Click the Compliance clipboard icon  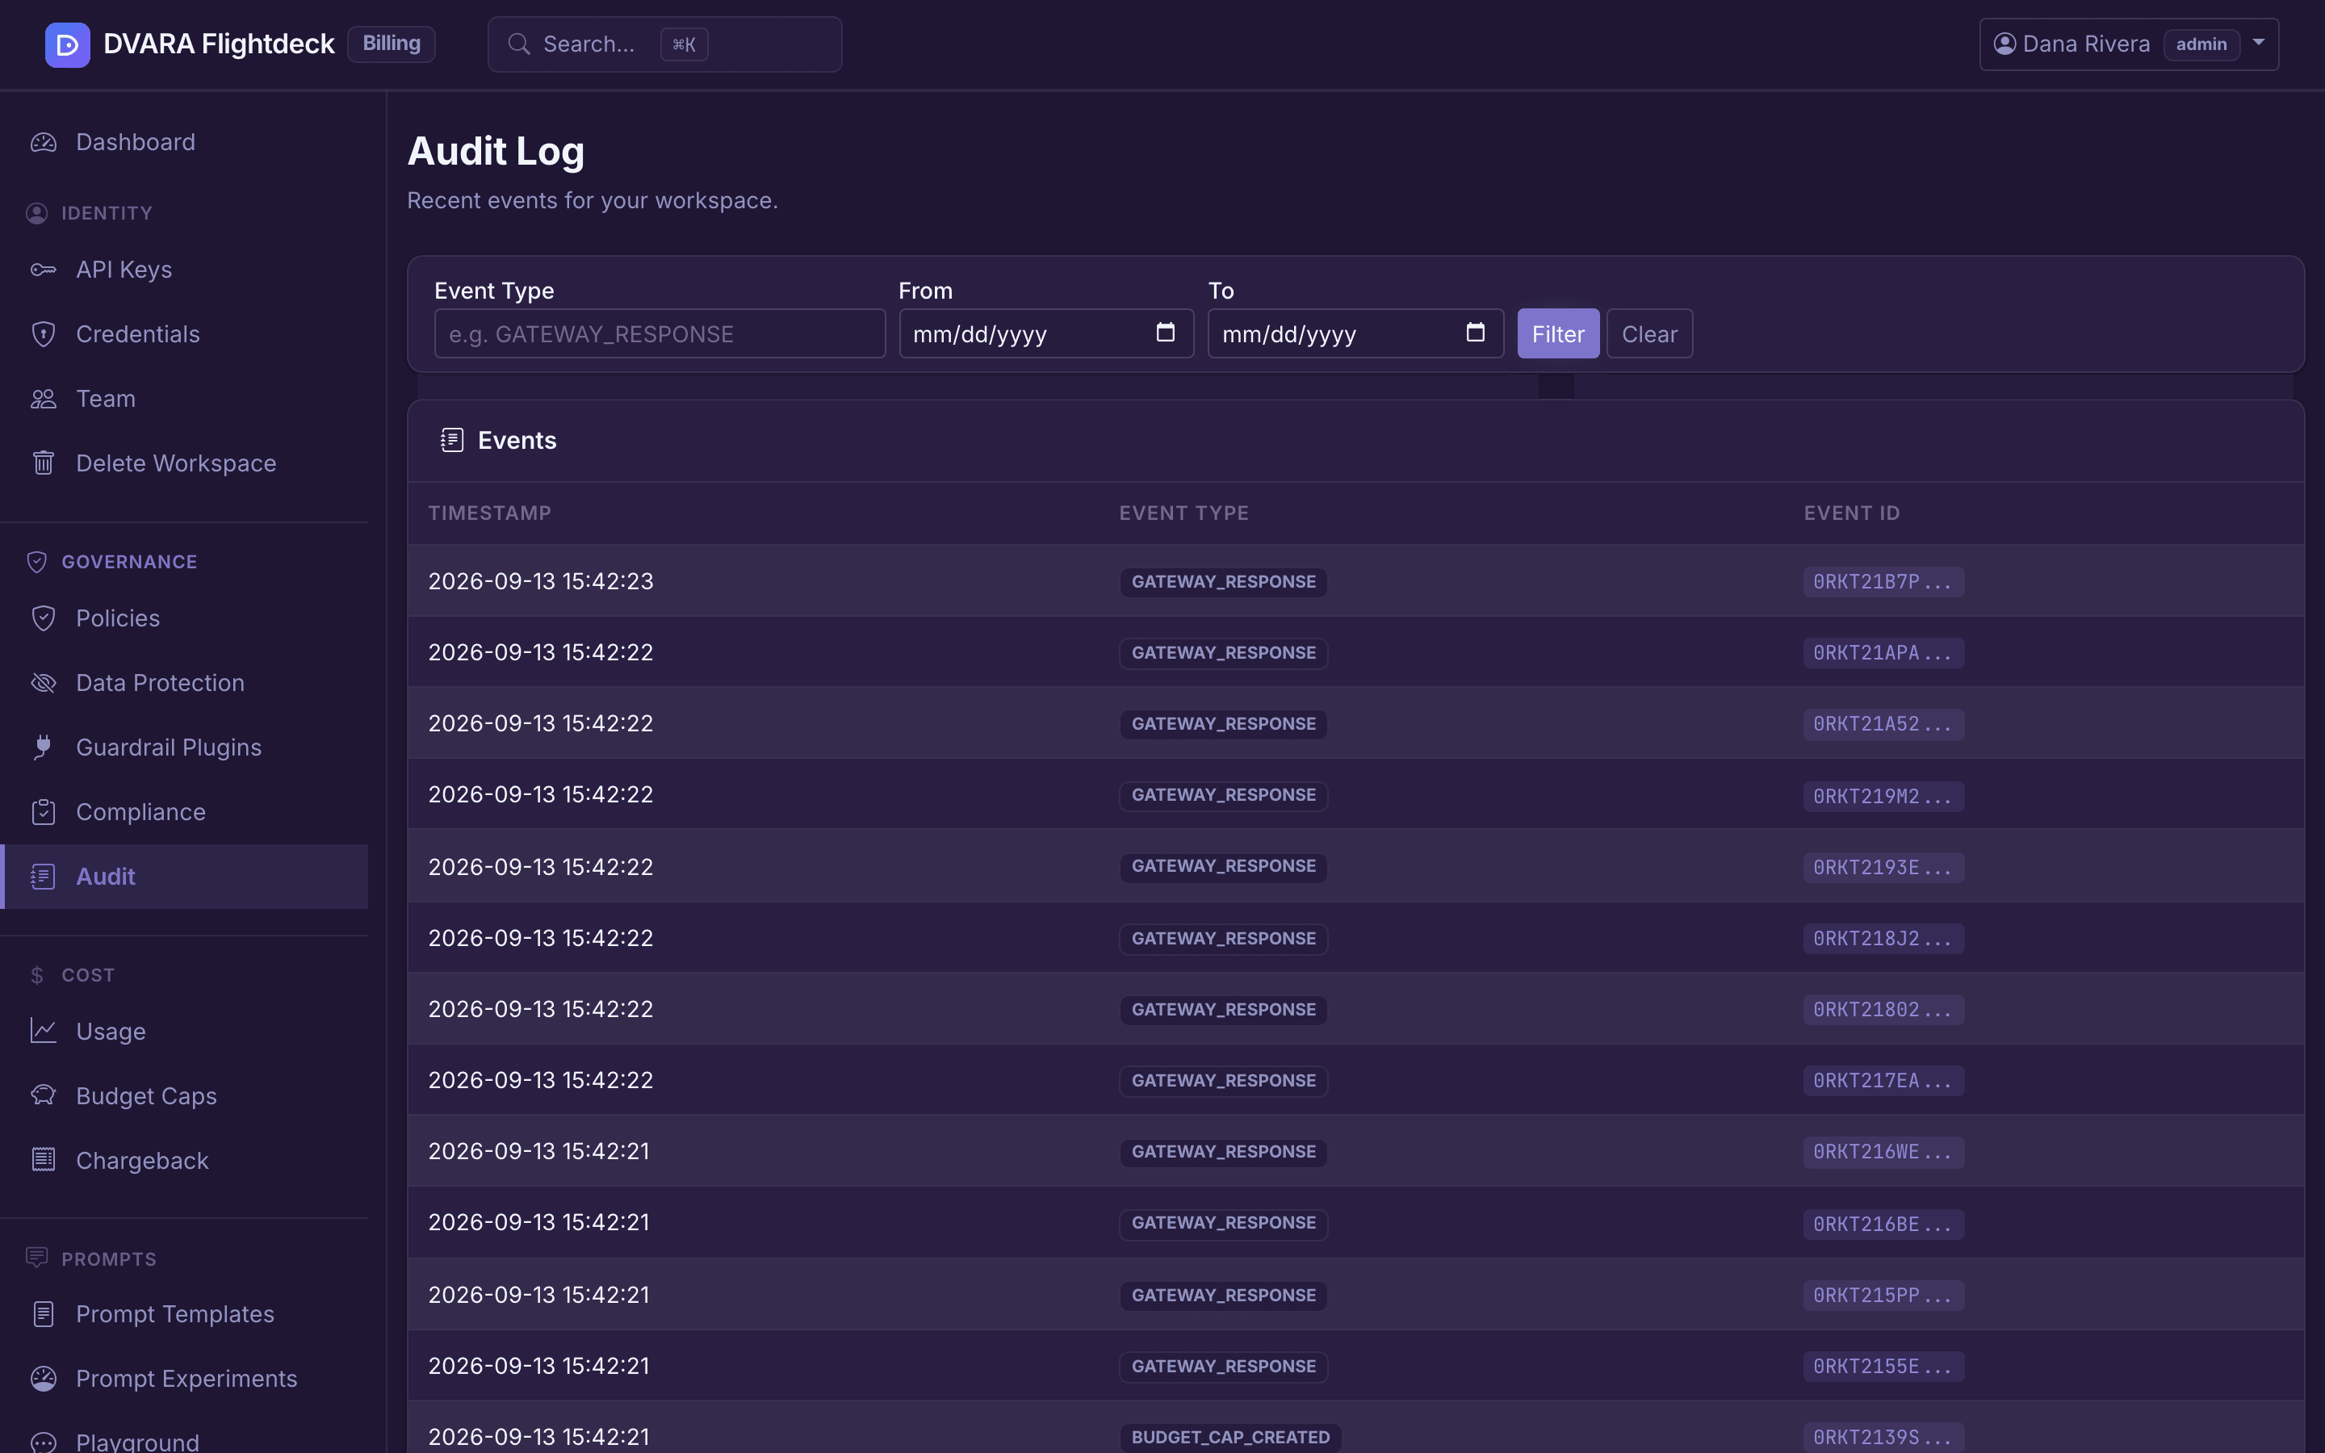click(x=44, y=812)
